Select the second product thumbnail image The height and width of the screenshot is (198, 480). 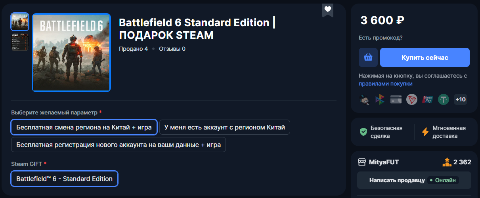[20, 42]
